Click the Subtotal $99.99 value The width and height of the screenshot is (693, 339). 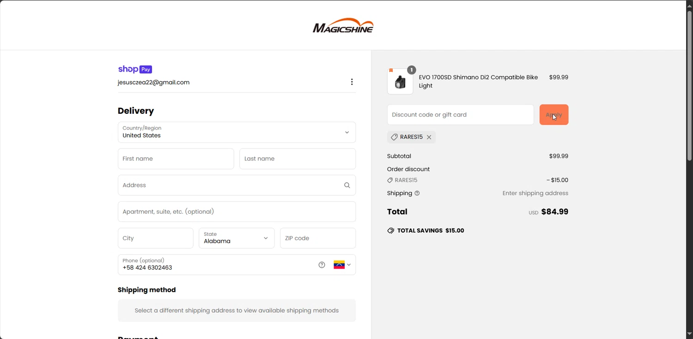point(559,156)
